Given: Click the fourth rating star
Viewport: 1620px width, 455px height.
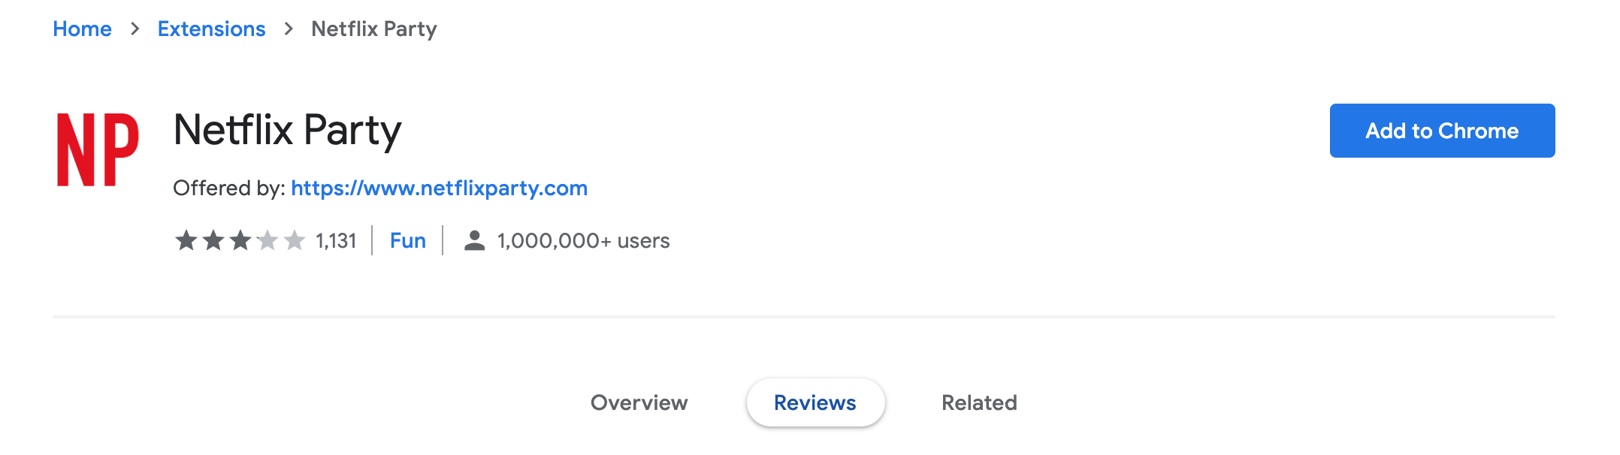Looking at the screenshot, I should [267, 241].
